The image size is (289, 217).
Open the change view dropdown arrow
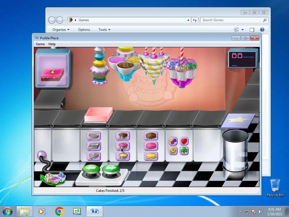click(242, 30)
